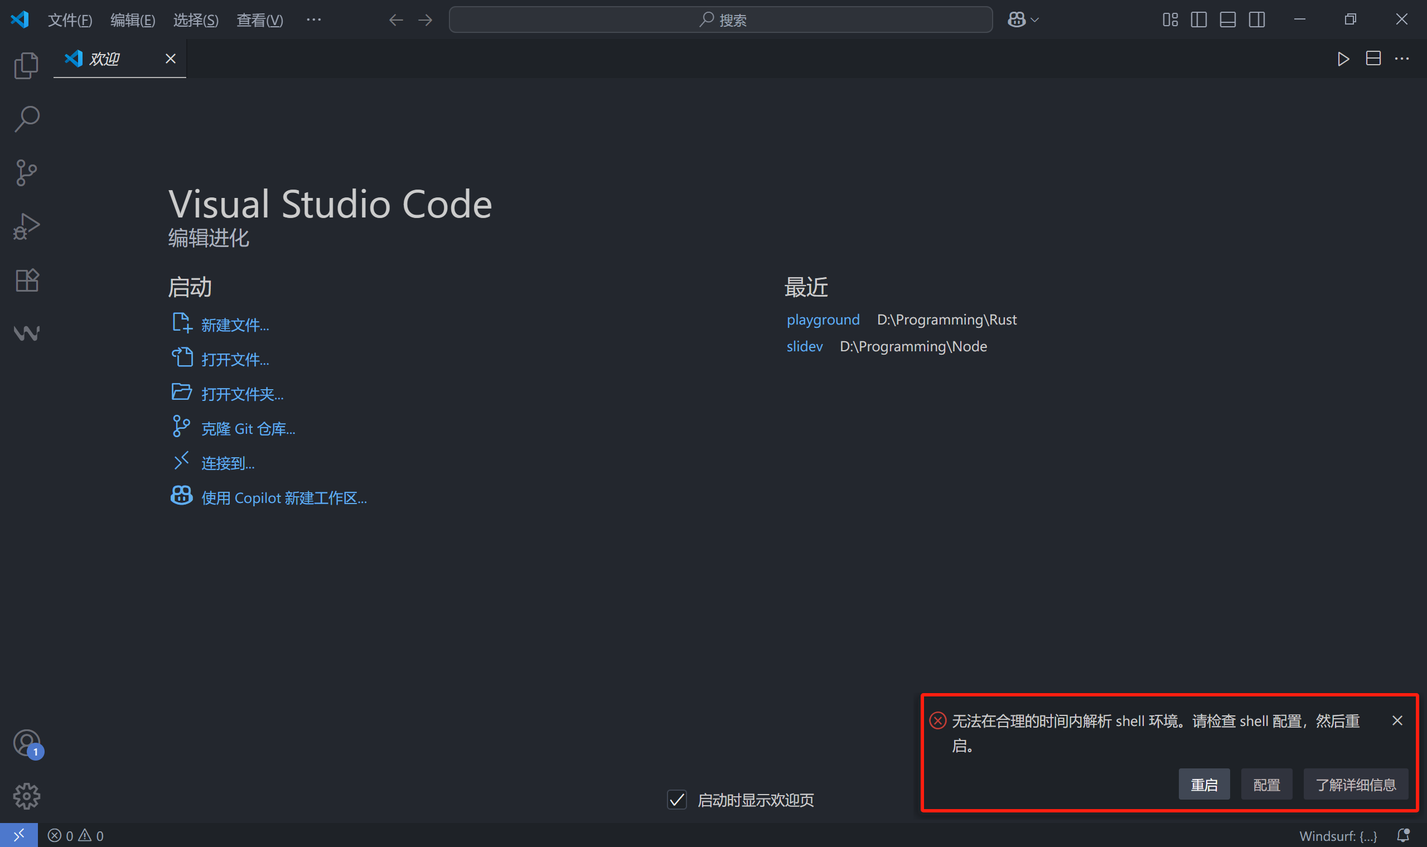Go forward with the right arrow
This screenshot has height=847, width=1427.
pyautogui.click(x=425, y=20)
